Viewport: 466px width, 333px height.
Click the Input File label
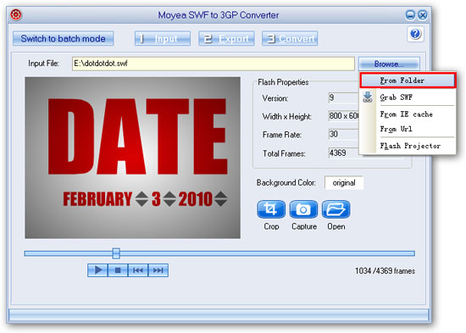(43, 64)
